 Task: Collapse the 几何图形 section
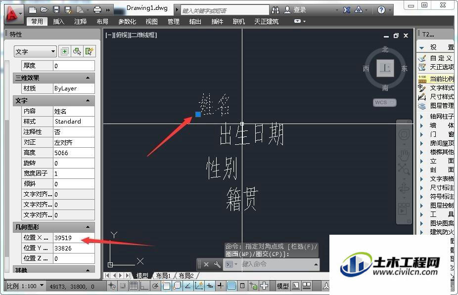pyautogui.click(x=88, y=227)
